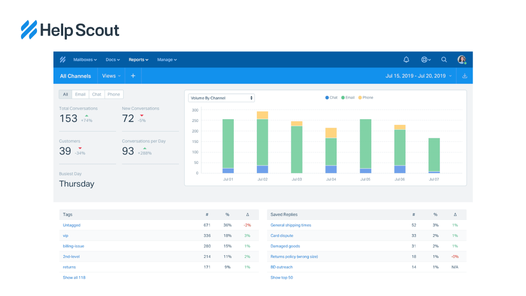Open the notifications bell
This screenshot has width=526, height=296.
406,60
